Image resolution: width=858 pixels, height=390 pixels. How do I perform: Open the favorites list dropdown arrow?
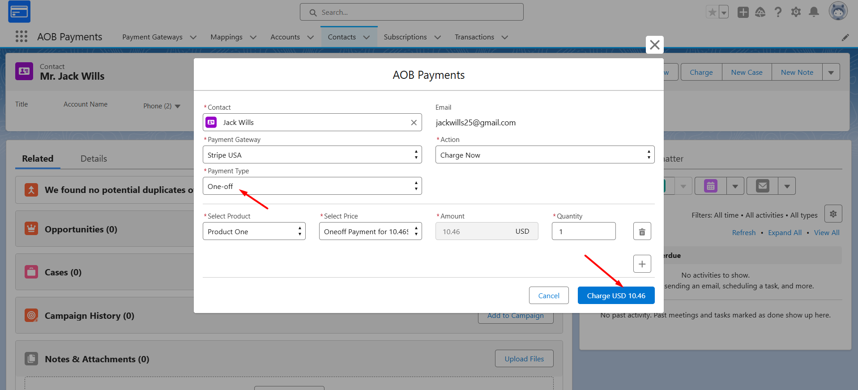point(724,12)
